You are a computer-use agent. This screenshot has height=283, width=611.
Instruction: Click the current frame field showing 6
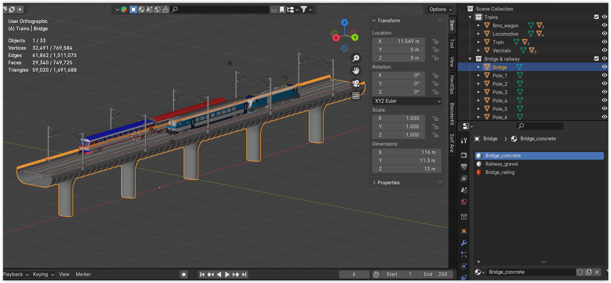(354, 274)
